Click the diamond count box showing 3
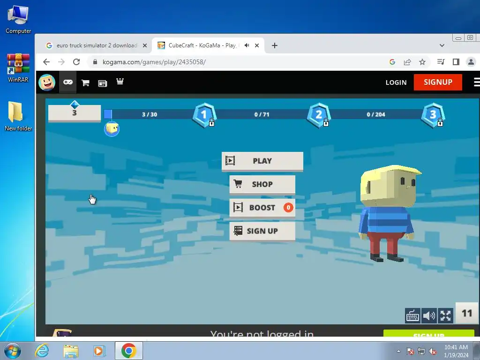Screen dimensions: 480x360 [75, 113]
